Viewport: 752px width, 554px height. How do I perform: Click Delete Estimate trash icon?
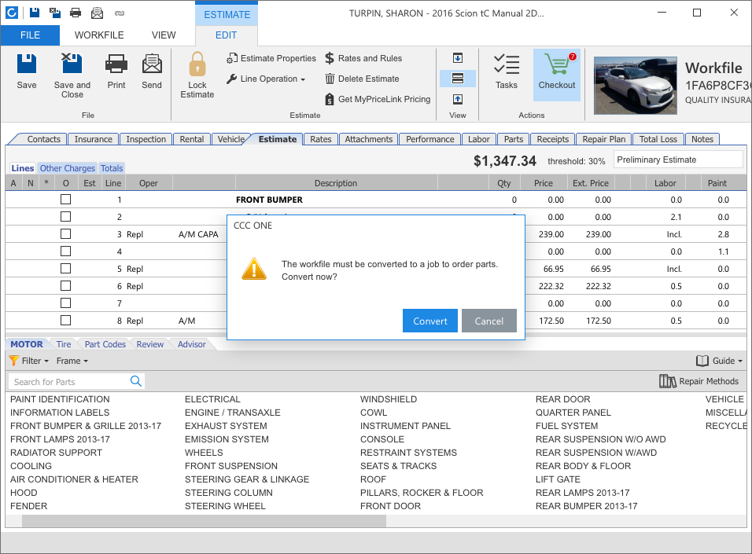(x=330, y=79)
